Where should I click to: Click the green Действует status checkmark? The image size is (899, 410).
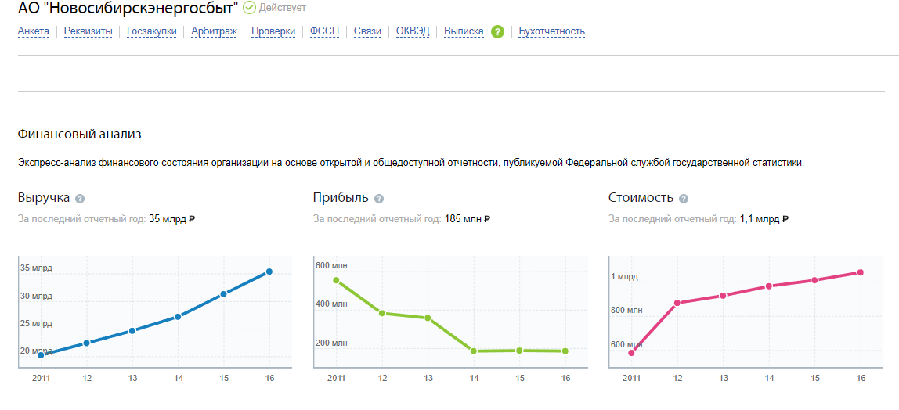coord(249,8)
